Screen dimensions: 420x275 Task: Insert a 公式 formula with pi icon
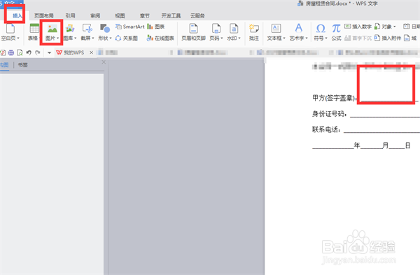[x=336, y=32]
